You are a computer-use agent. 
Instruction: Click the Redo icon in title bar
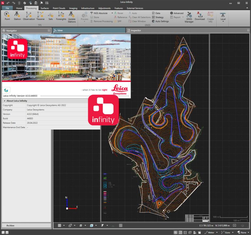(14, 3)
